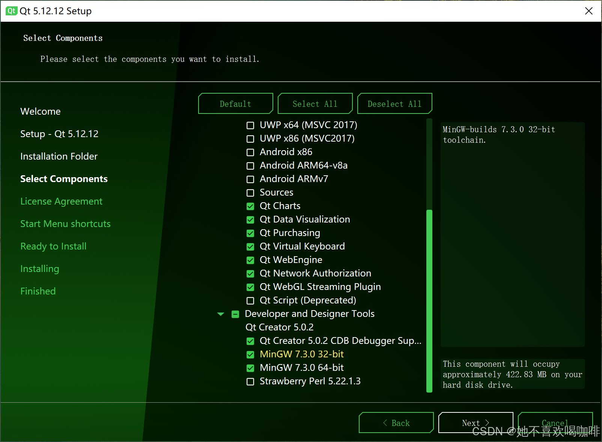Disable the Qt Purchasing checkbox
This screenshot has height=442, width=602.
tap(250, 233)
